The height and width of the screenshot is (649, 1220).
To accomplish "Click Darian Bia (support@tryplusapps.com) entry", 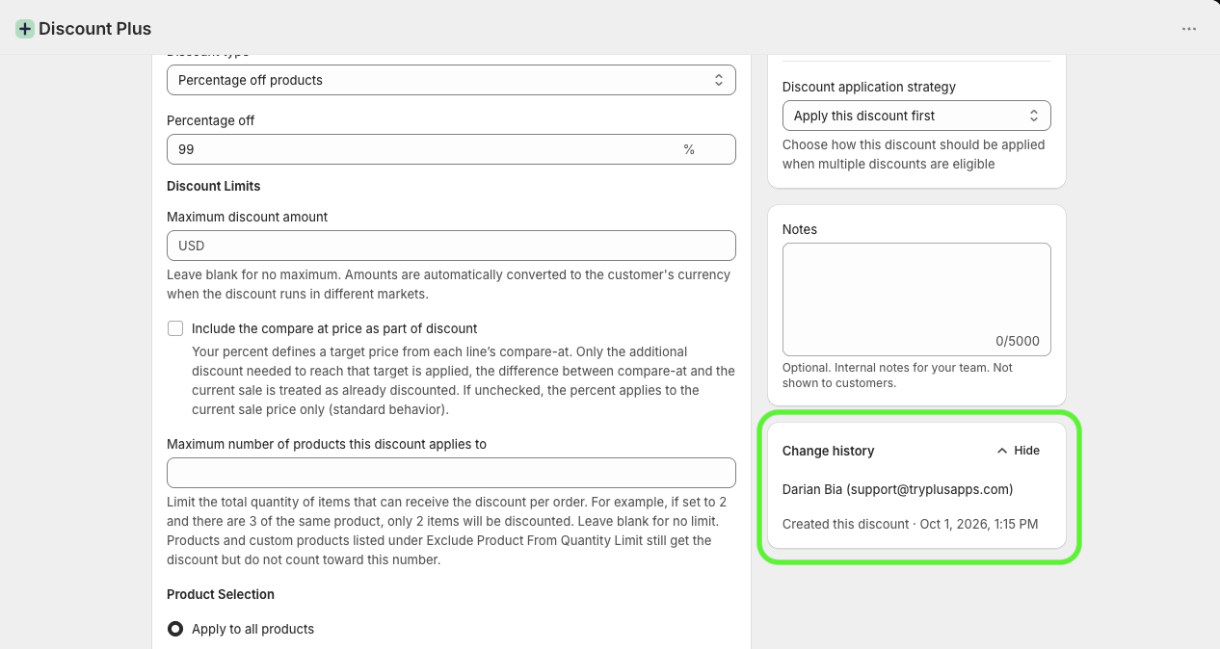I will [898, 489].
